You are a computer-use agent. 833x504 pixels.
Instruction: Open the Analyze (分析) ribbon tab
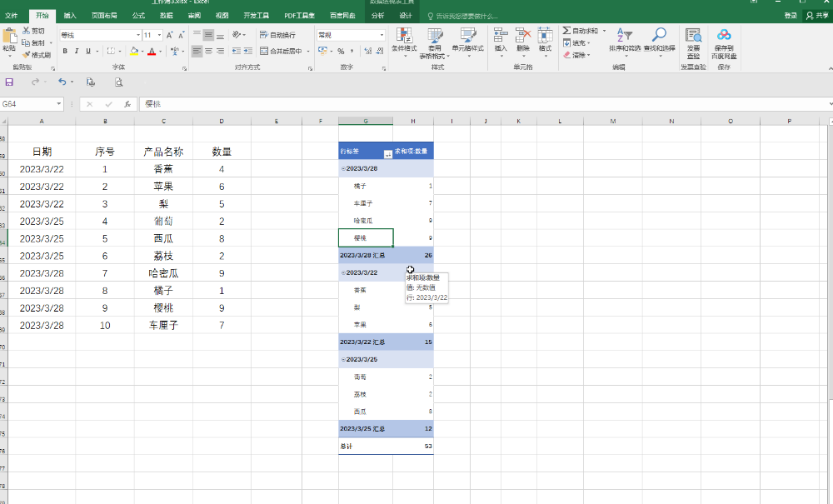click(x=378, y=15)
